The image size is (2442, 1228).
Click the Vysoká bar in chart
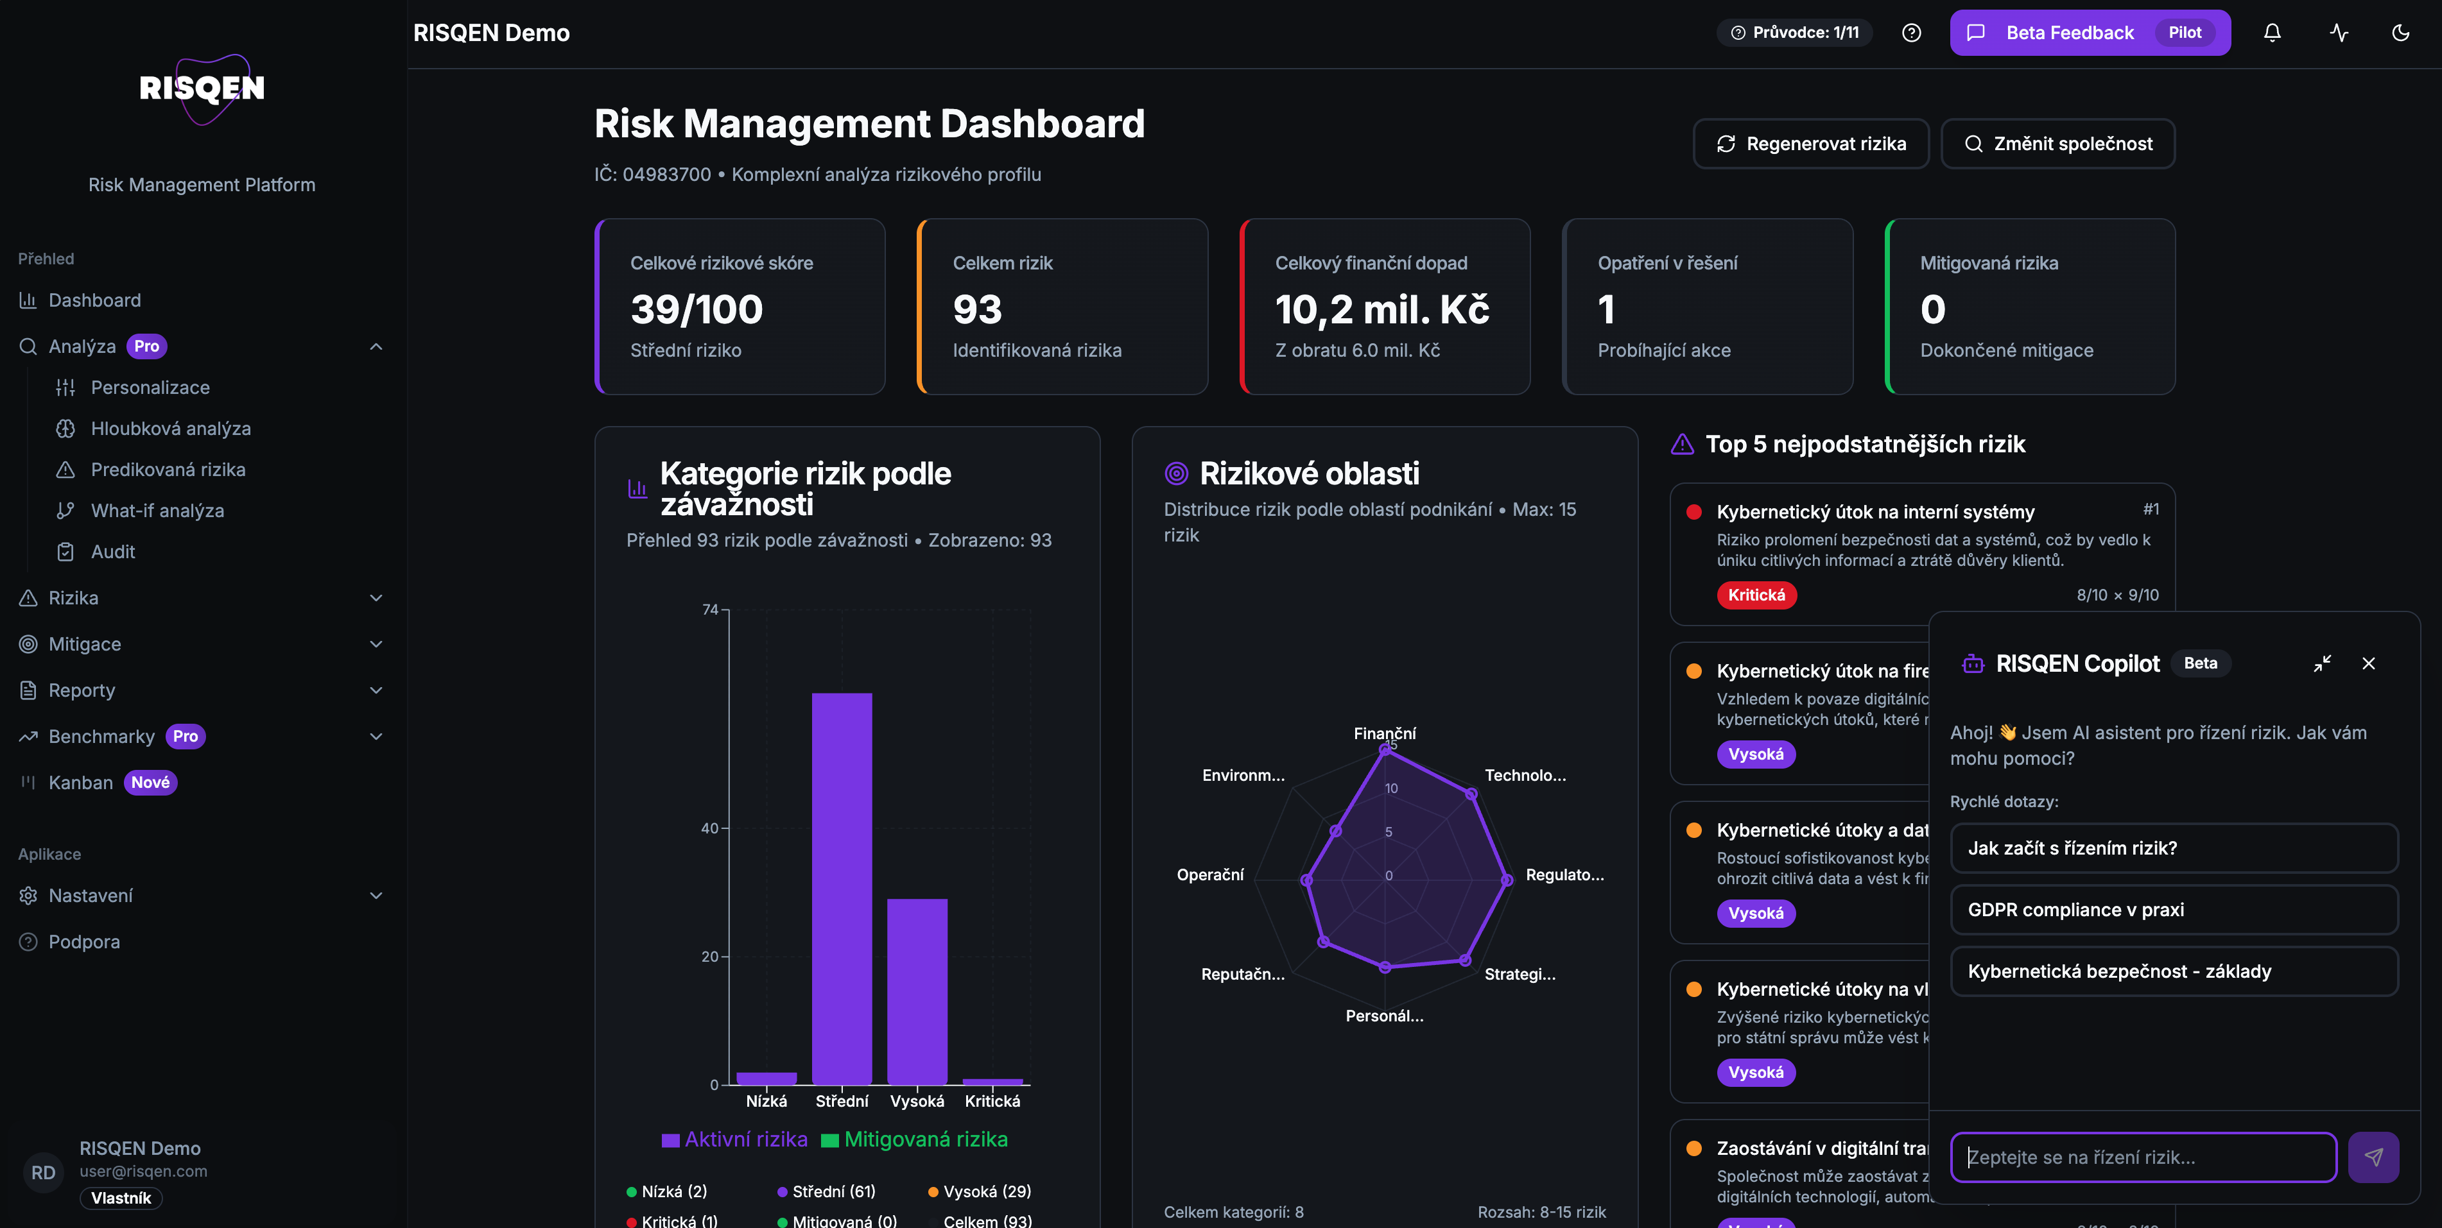(x=917, y=991)
